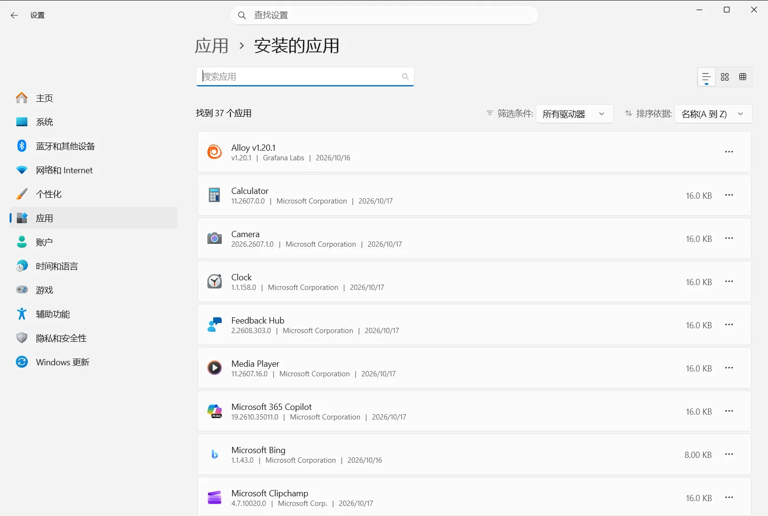Click the Media Player app icon
The height and width of the screenshot is (516, 768).
(x=215, y=368)
